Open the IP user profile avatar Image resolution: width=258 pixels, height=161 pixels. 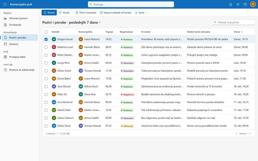click(253, 4)
